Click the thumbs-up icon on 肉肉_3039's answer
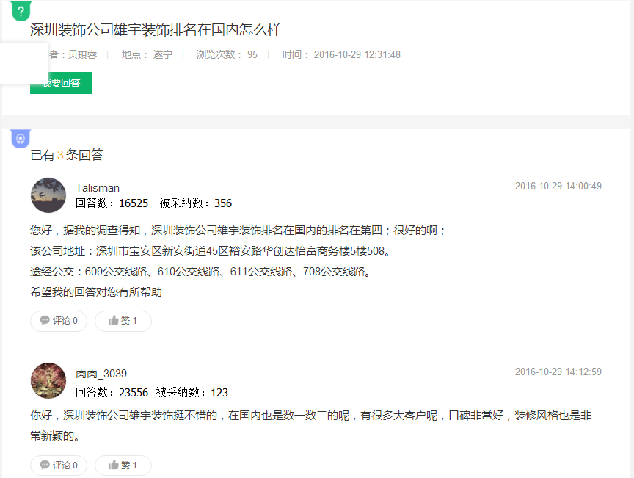The image size is (634, 478). tap(112, 466)
